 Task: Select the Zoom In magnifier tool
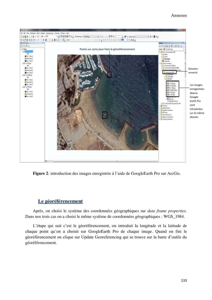pos(21,40)
